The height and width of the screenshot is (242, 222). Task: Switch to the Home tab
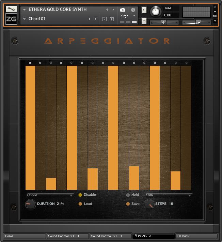[x=25, y=236]
